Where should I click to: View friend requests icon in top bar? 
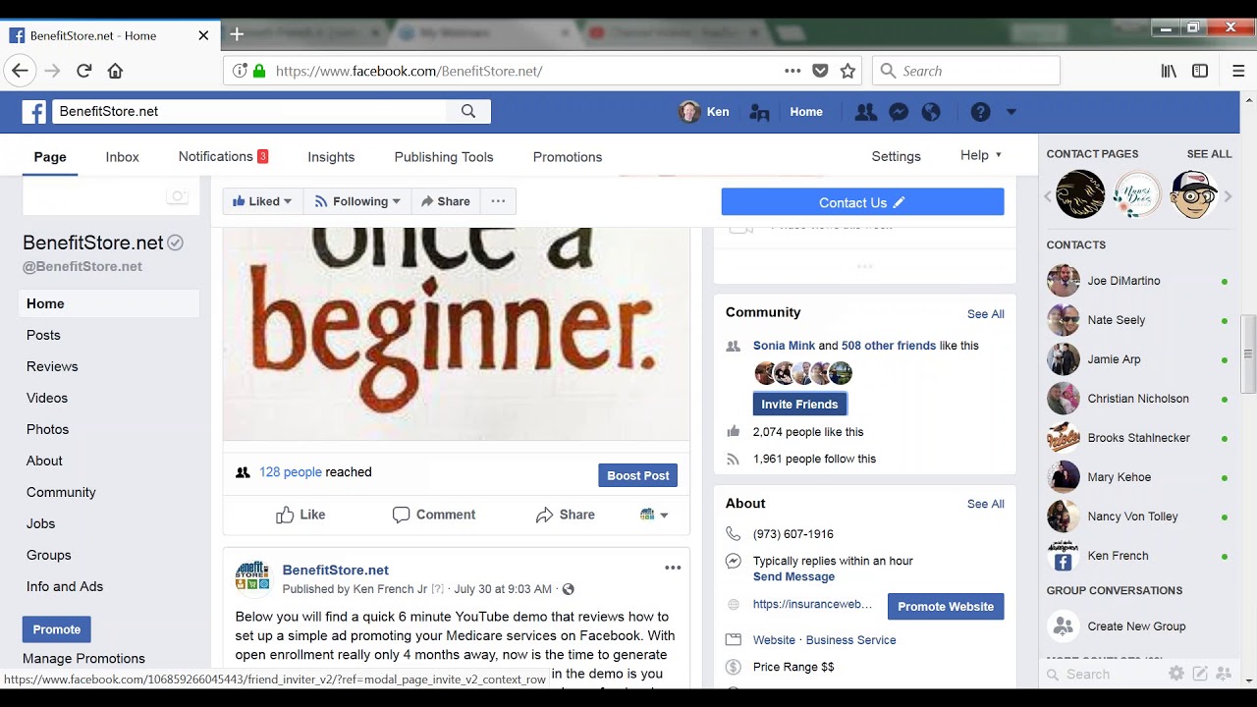coord(865,111)
